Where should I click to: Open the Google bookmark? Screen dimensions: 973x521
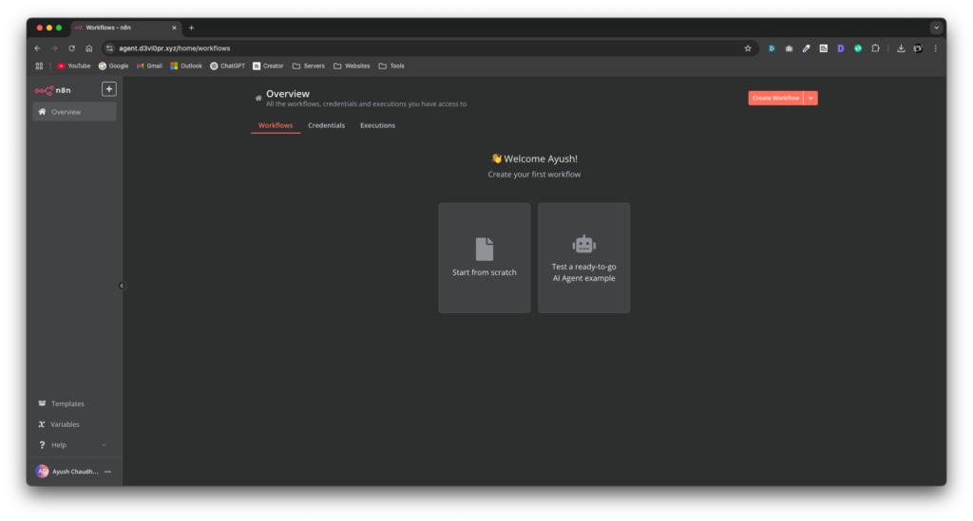[x=114, y=65]
